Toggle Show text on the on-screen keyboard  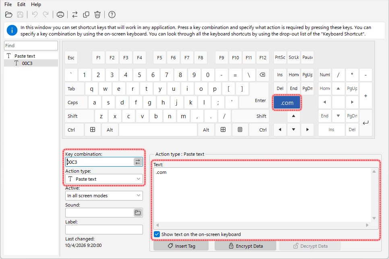click(157, 234)
